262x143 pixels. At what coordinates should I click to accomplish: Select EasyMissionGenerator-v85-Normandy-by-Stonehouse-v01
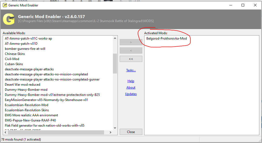(x=46, y=100)
